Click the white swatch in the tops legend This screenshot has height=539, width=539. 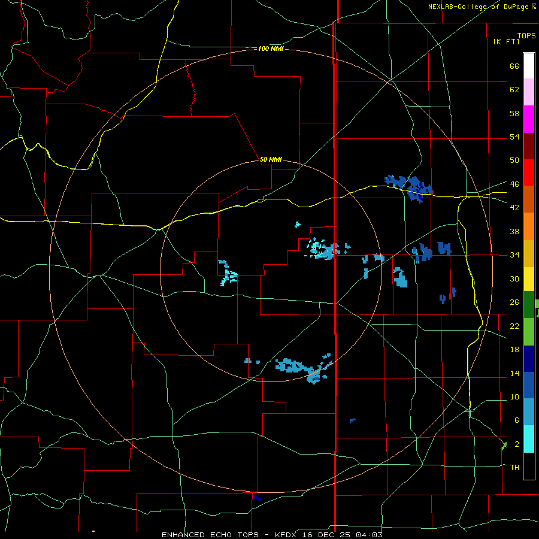point(529,66)
